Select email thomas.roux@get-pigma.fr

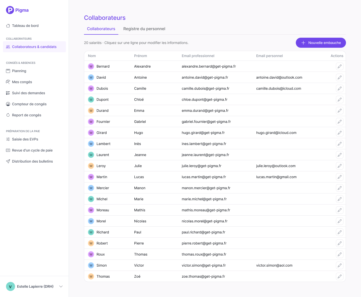[x=204, y=254]
